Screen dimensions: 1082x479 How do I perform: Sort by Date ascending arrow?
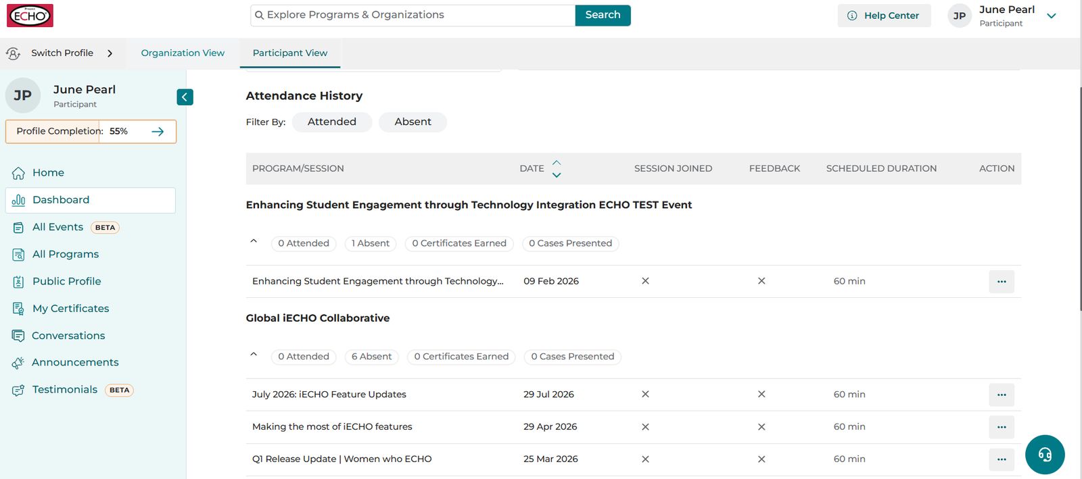click(557, 163)
